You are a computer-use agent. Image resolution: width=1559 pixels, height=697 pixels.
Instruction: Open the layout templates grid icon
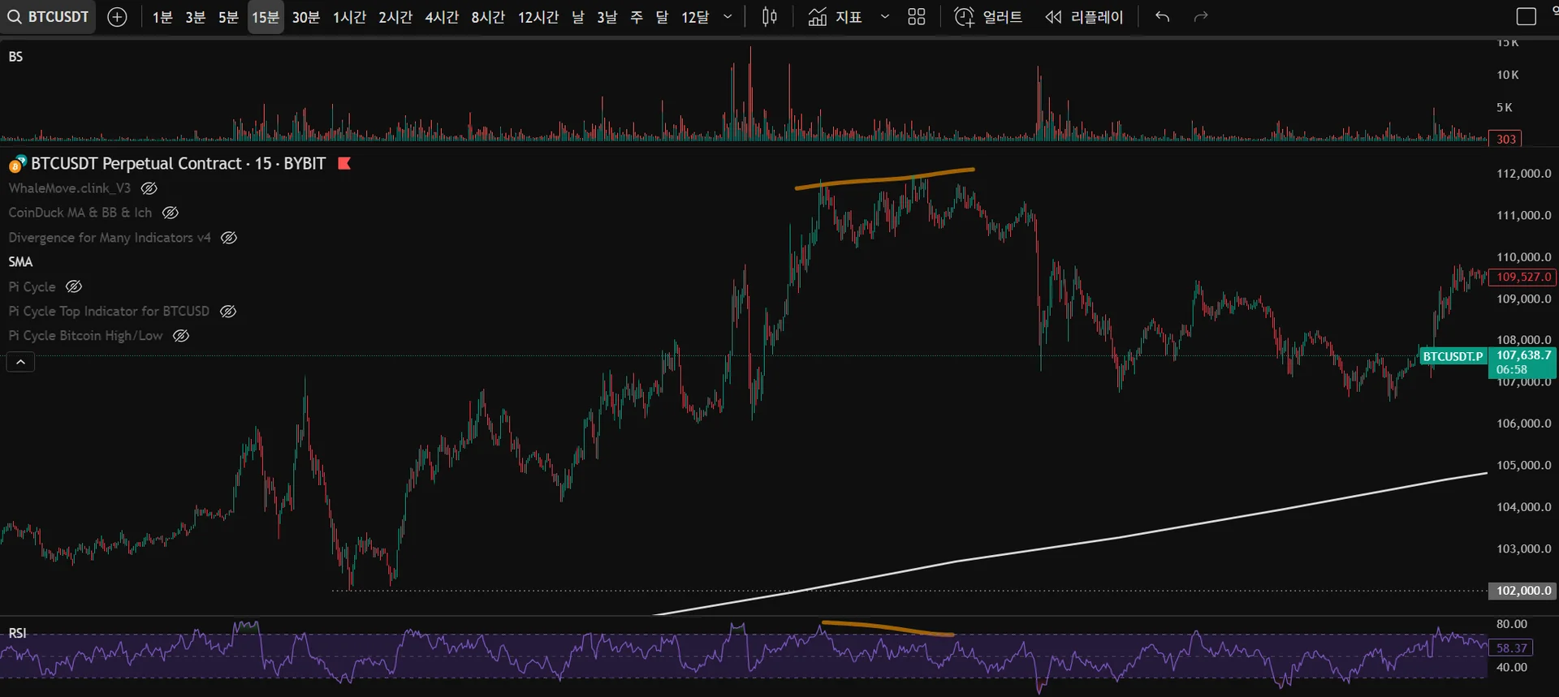click(916, 17)
